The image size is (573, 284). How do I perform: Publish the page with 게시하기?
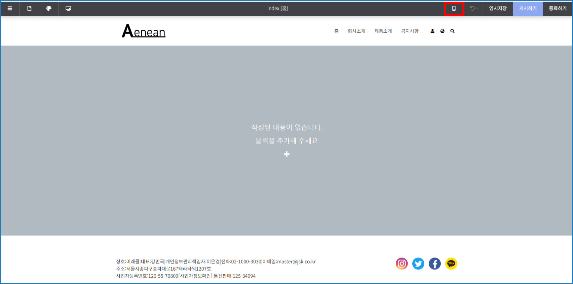point(527,8)
